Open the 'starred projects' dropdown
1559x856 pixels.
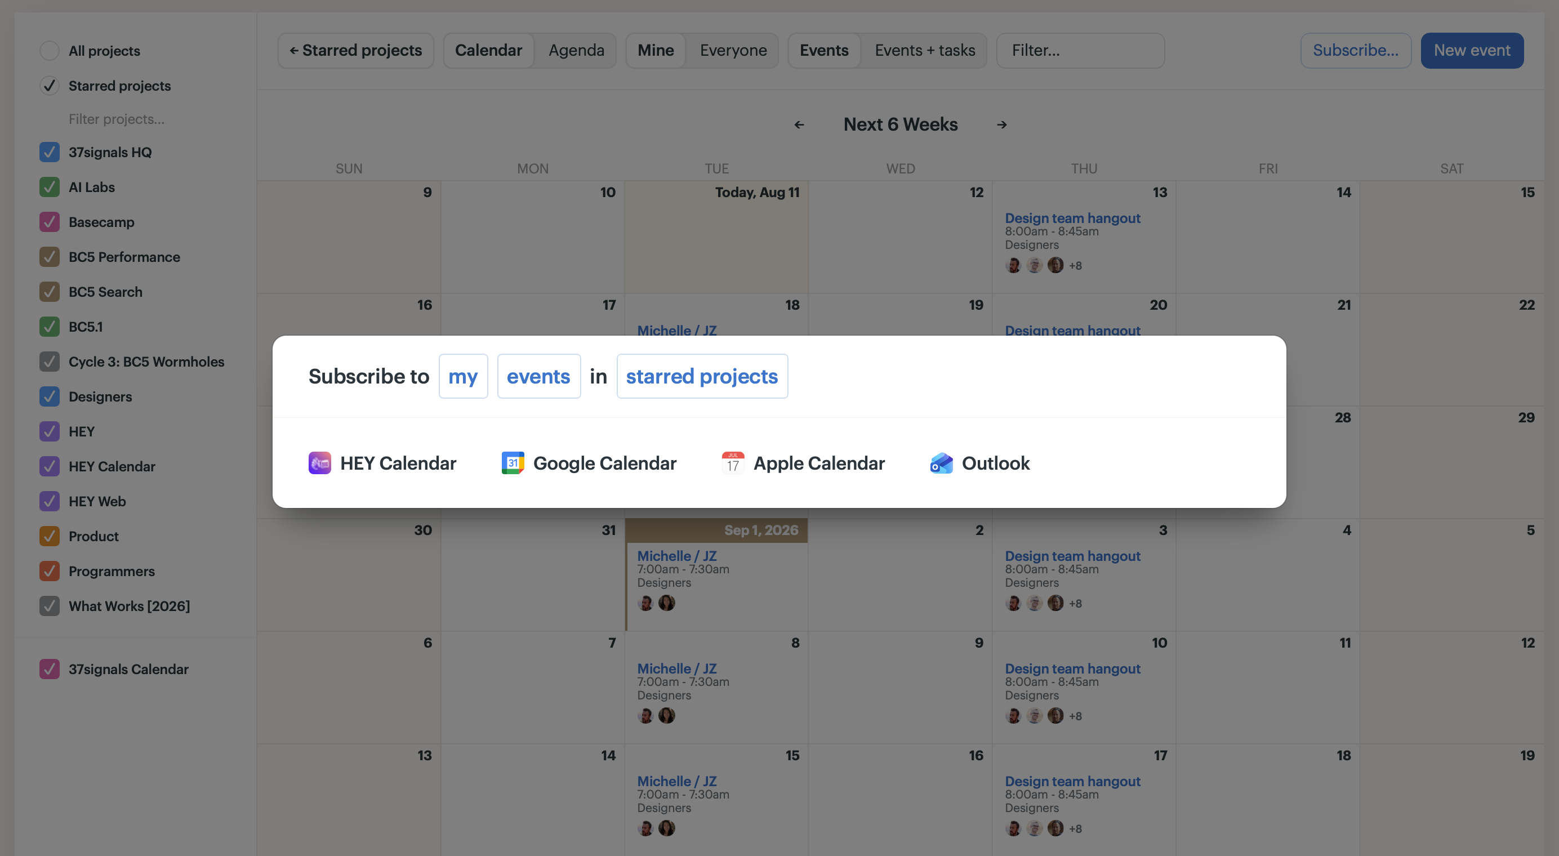point(702,376)
